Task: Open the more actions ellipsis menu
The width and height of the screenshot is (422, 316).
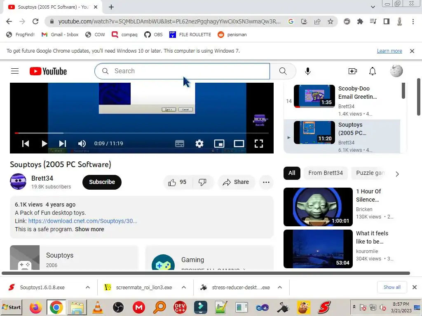Action: pos(266,182)
